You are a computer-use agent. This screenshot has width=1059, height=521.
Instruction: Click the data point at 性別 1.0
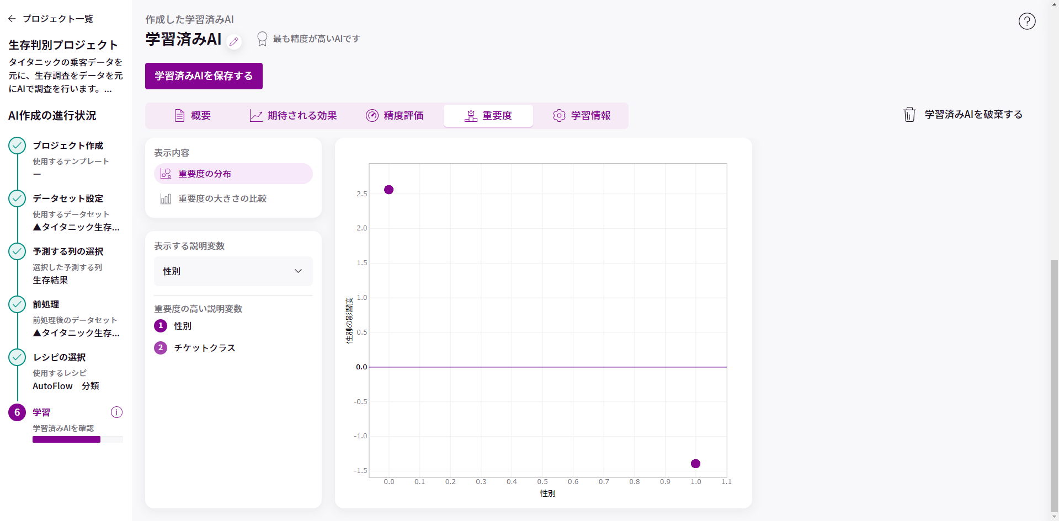[x=695, y=464]
